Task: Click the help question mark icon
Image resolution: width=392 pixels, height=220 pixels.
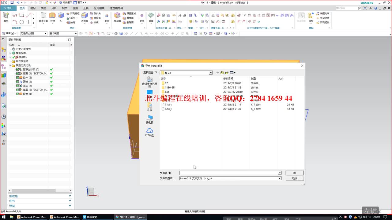Action: pos(375,8)
